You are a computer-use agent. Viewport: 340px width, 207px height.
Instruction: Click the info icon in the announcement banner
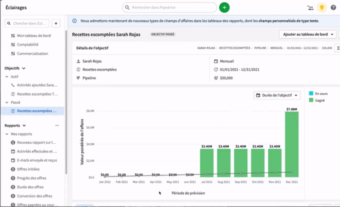[x=74, y=21]
